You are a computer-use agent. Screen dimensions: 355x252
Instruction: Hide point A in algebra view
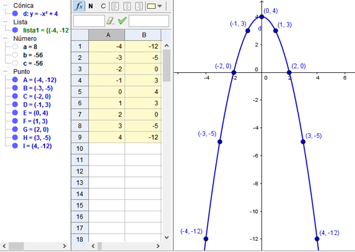(15, 80)
